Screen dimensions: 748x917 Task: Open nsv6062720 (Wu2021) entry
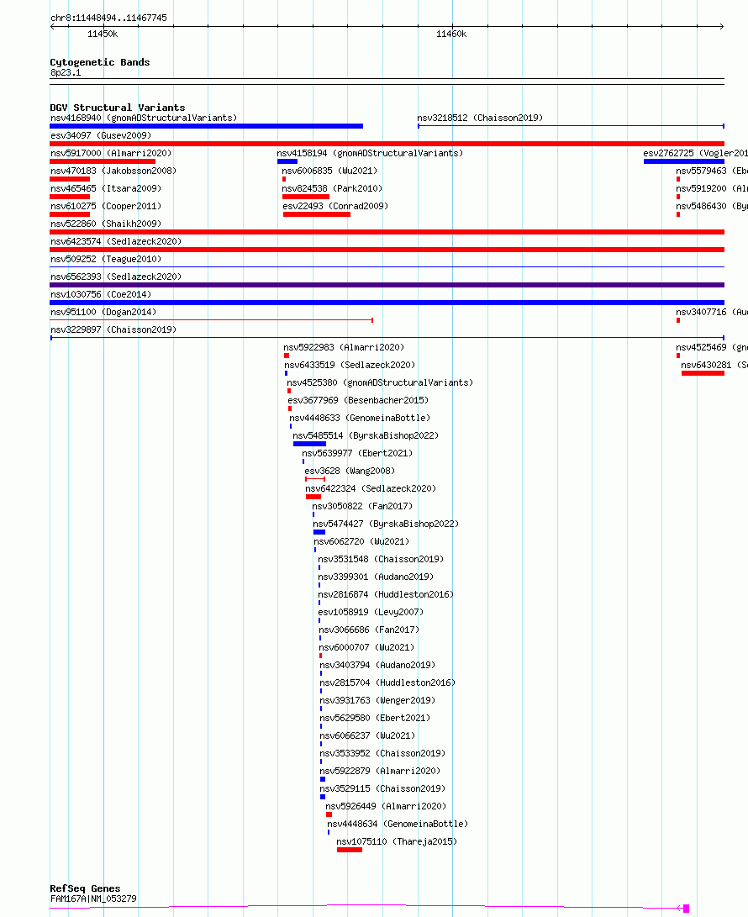[x=361, y=541]
